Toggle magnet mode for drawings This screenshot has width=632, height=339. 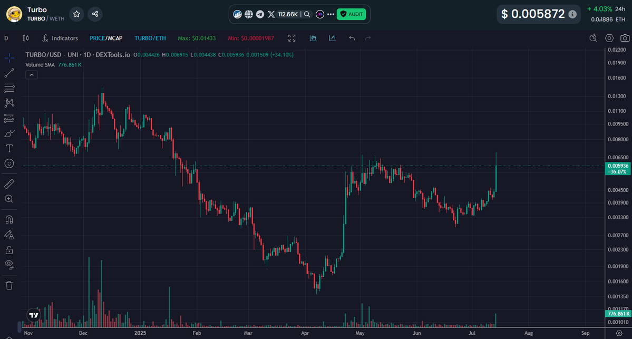(x=9, y=219)
